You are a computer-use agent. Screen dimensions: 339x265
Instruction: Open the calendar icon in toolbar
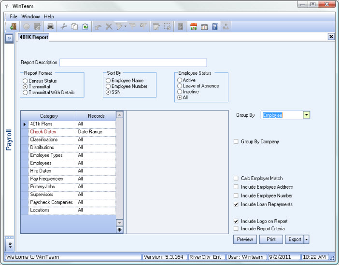pyautogui.click(x=204, y=27)
